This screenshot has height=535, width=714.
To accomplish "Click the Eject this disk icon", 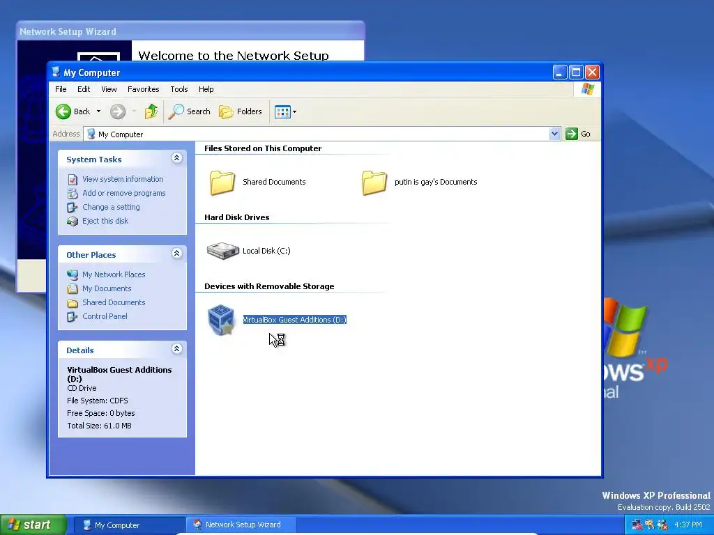I will pyautogui.click(x=73, y=221).
